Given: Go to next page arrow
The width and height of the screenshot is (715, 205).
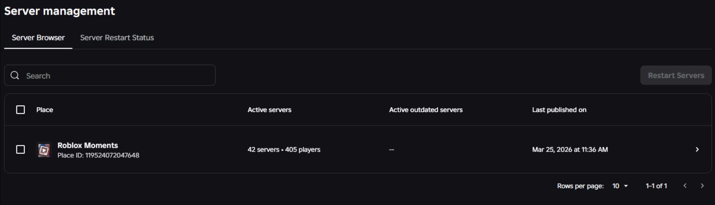Looking at the screenshot, I should tap(702, 186).
